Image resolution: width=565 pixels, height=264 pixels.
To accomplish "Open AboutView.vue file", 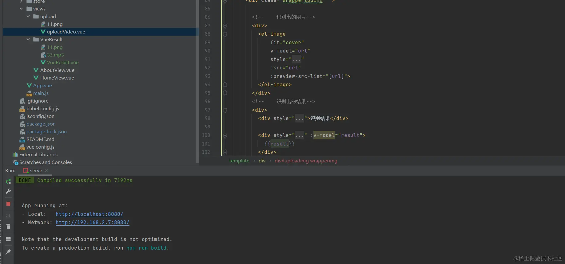I will (x=57, y=70).
